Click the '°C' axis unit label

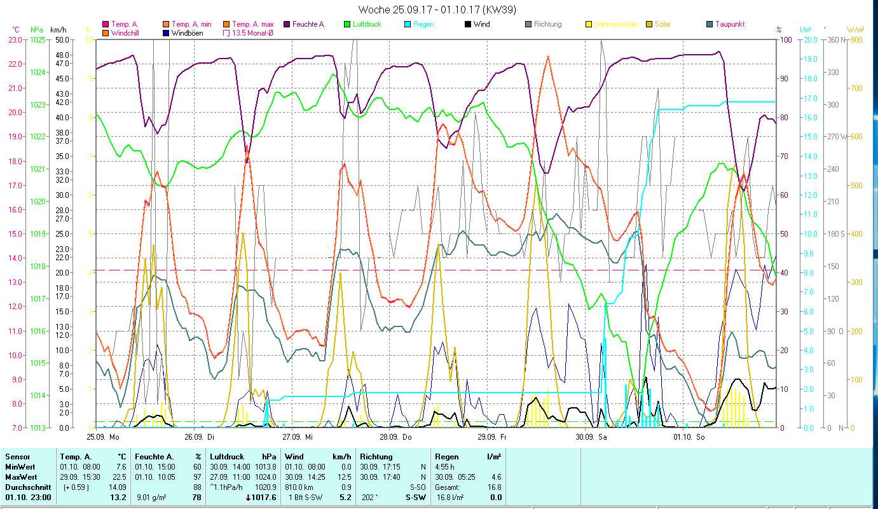pyautogui.click(x=16, y=30)
